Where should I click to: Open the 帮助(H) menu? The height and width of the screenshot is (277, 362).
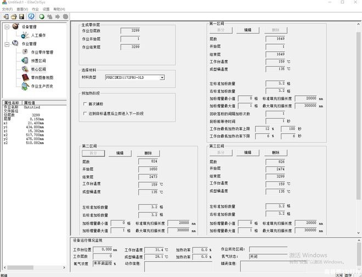[59, 9]
